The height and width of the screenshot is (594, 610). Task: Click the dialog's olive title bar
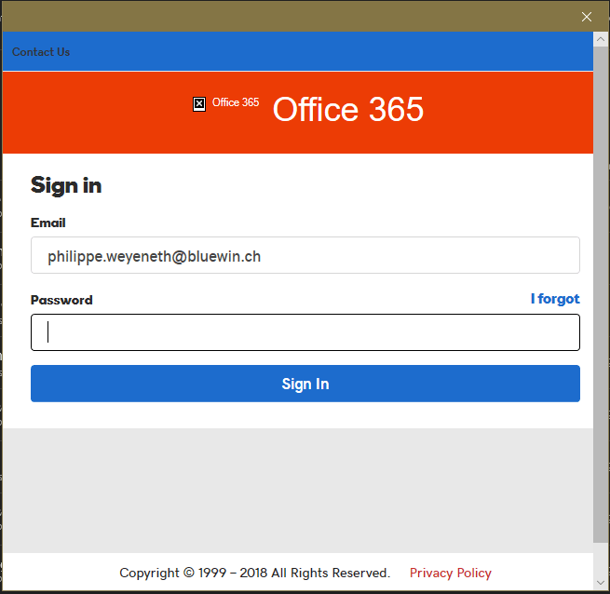coord(279,16)
